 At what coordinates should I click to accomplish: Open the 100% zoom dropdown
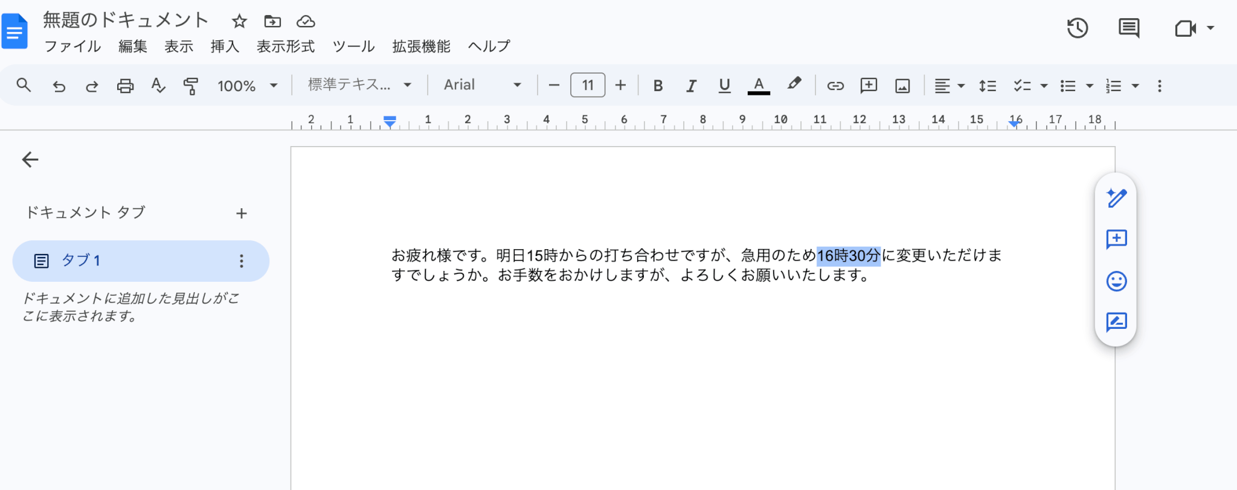pyautogui.click(x=248, y=86)
